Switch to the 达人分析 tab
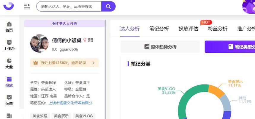The height and width of the screenshot is (119, 255). 130,29
